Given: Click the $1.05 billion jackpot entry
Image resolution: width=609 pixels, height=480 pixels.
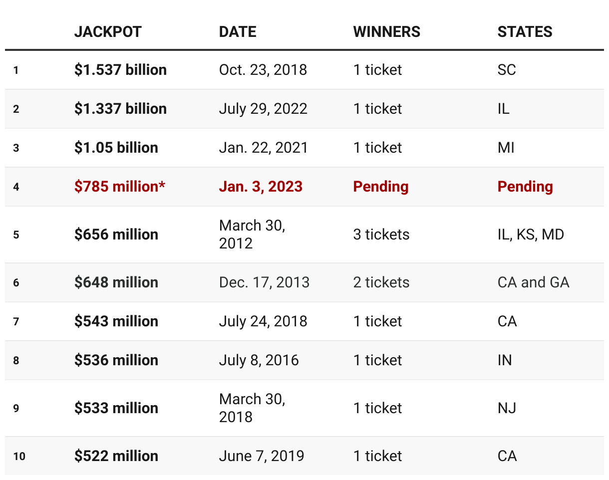Looking at the screenshot, I should (x=116, y=148).
